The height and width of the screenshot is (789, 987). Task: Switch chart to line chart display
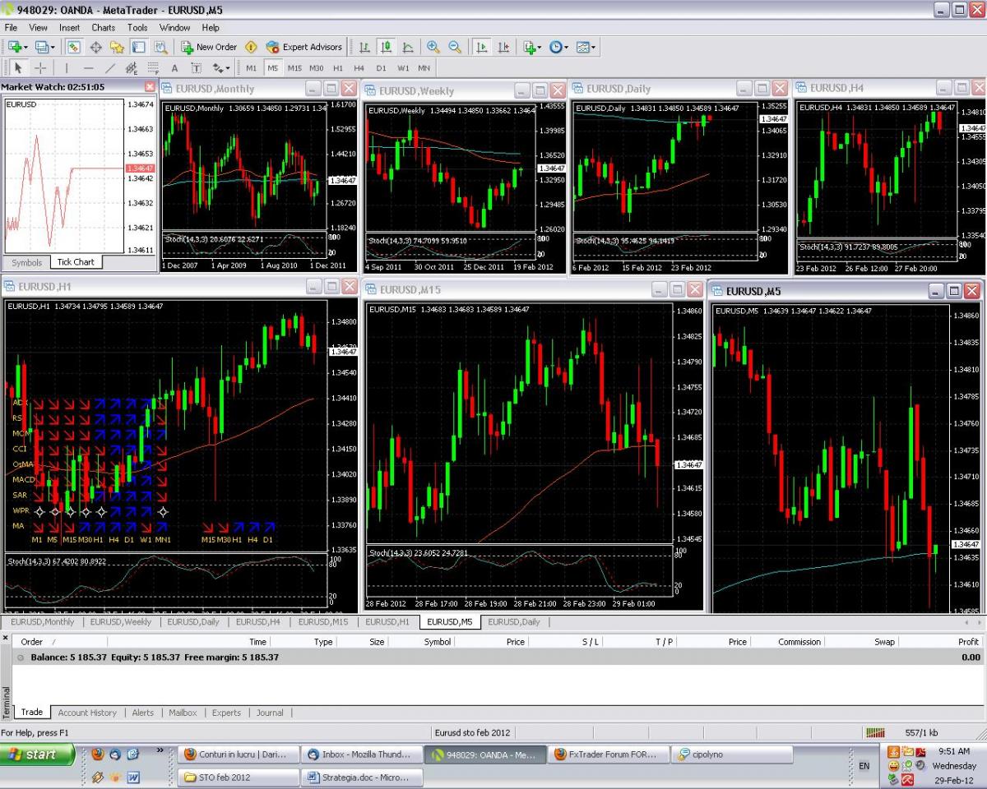click(407, 47)
